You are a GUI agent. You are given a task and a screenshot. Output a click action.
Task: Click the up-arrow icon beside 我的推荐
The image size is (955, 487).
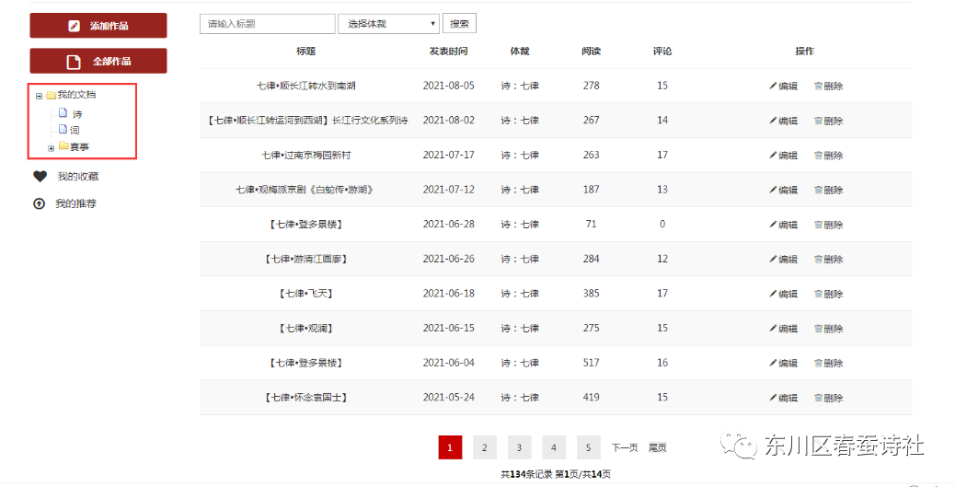pos(39,203)
